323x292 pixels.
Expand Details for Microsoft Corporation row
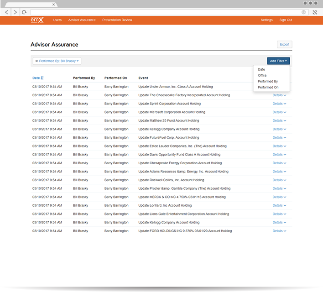click(279, 112)
